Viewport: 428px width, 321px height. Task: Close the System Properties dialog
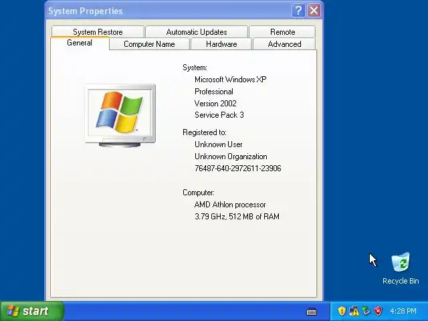pyautogui.click(x=314, y=11)
